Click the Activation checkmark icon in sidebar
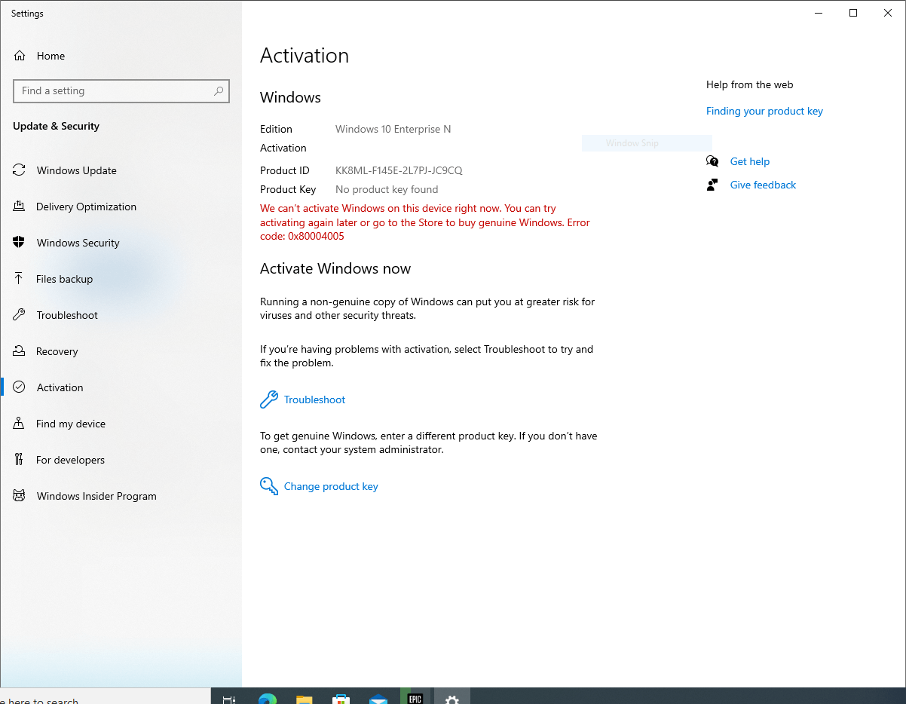 (20, 387)
